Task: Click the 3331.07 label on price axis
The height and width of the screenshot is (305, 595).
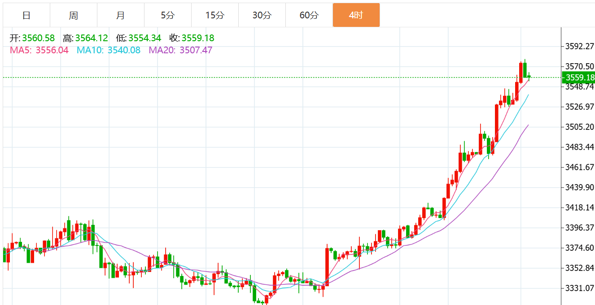Action: click(580, 288)
